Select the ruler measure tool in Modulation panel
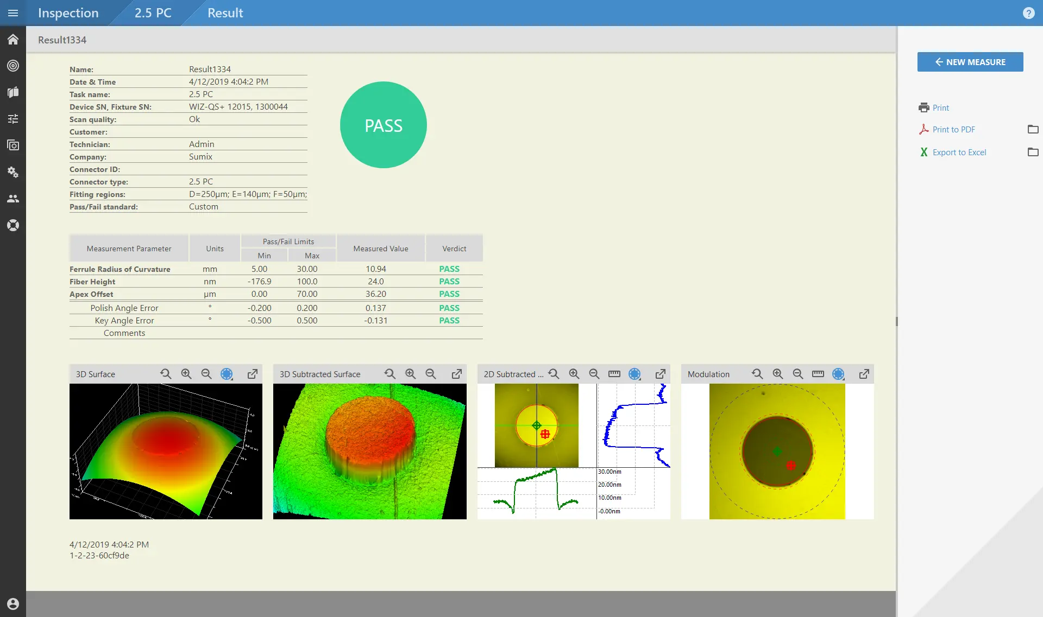The image size is (1043, 617). (x=818, y=374)
